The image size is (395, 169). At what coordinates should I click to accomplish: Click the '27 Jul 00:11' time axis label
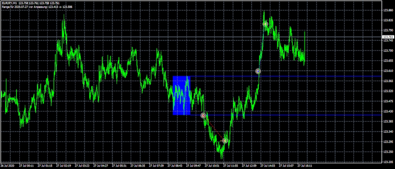(x=27, y=165)
